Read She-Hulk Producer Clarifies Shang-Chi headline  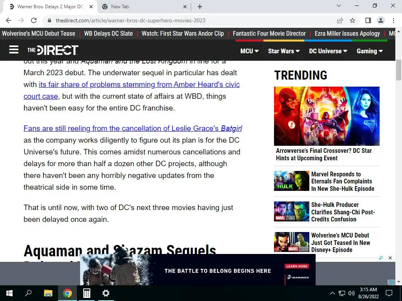pyautogui.click(x=343, y=212)
